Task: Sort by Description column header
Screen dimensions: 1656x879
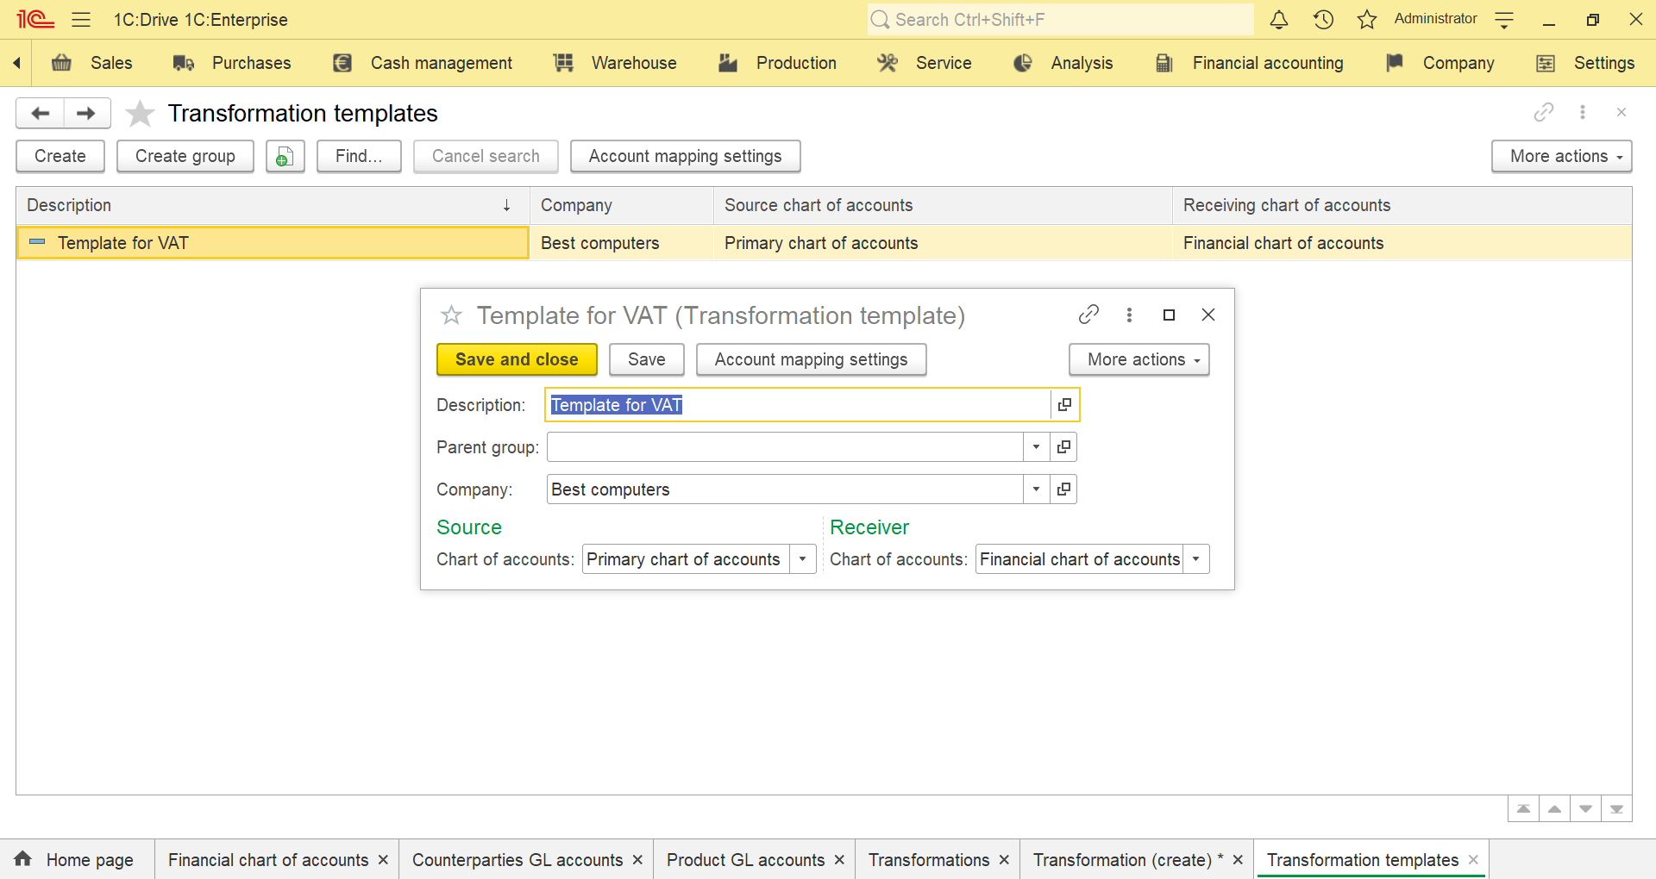Action: [x=273, y=205]
